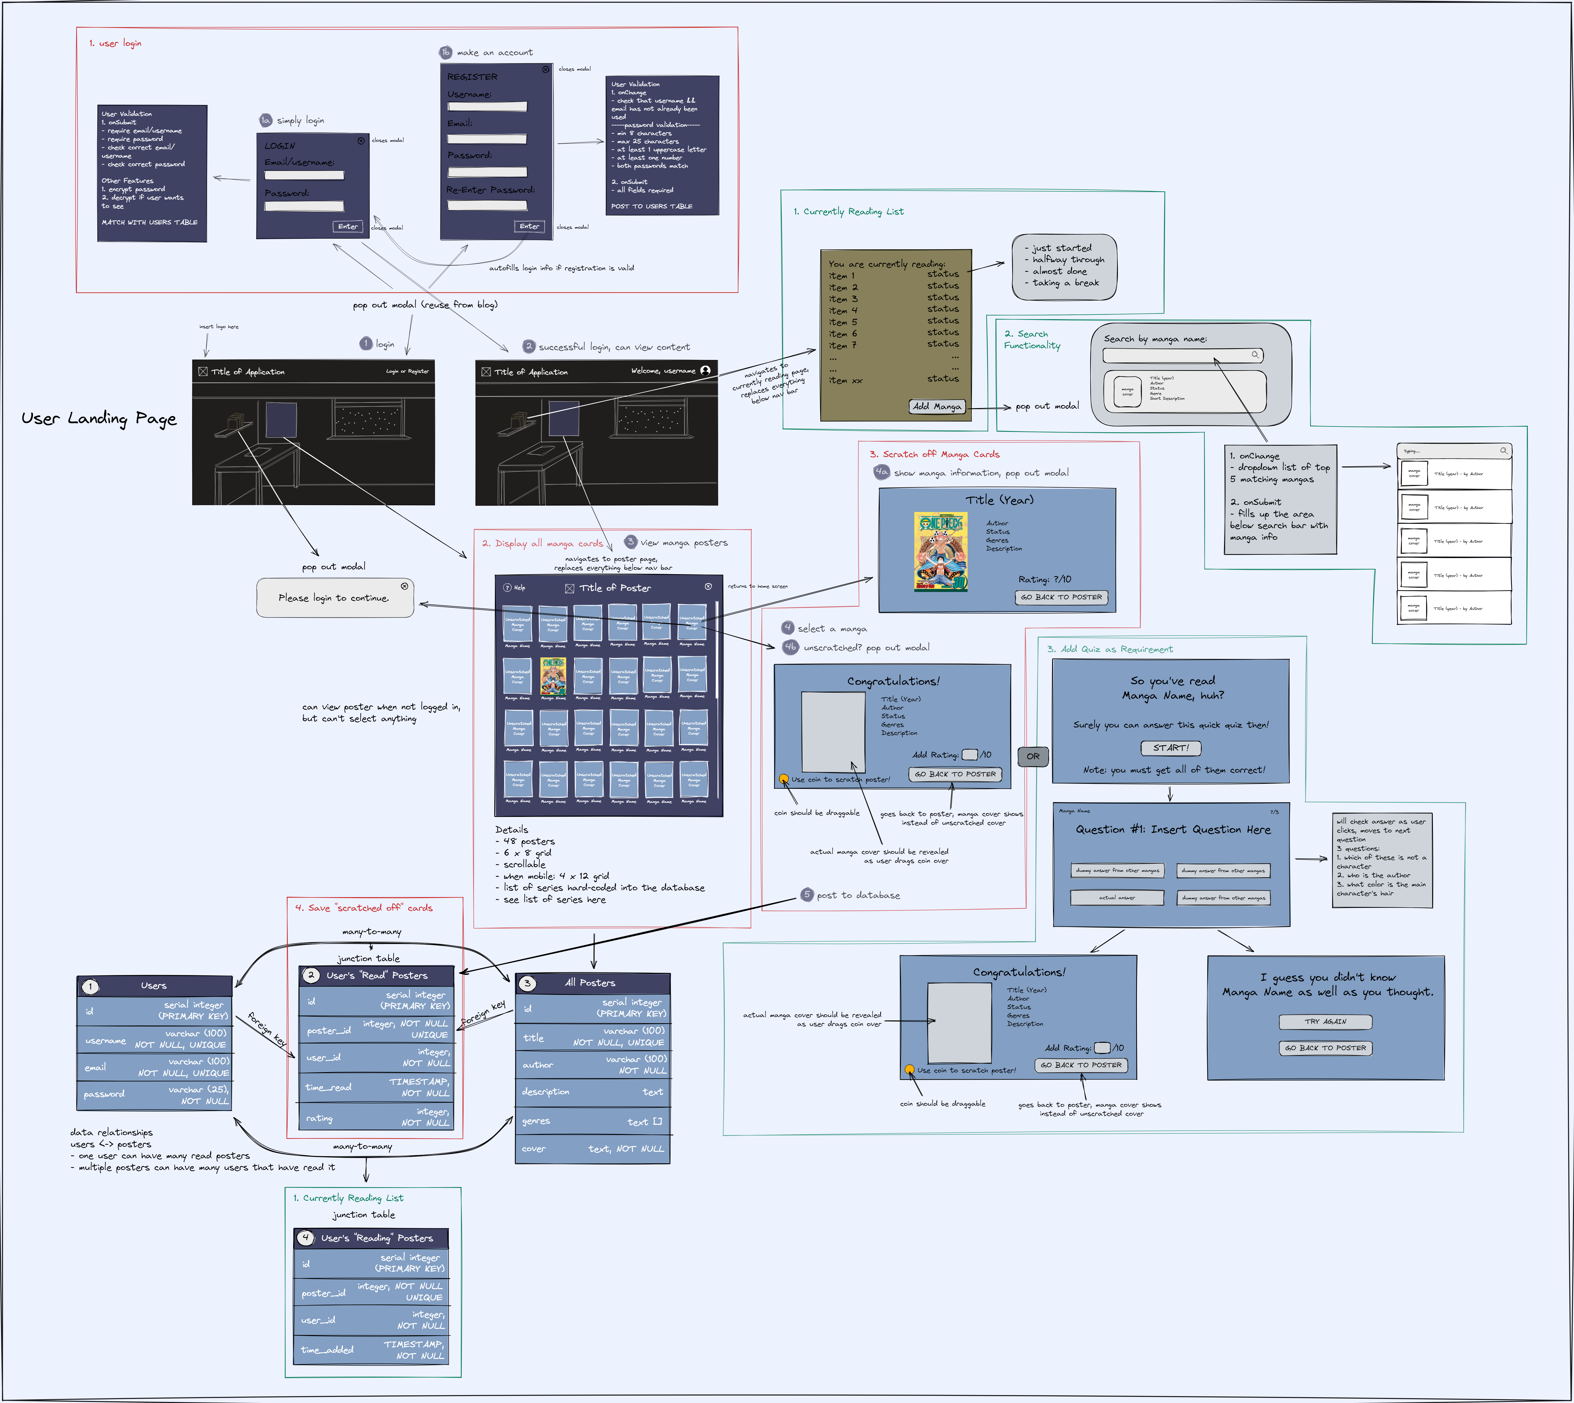Click the X icon in Title of Poster window
Viewport: 1574px width, 1403px height.
click(x=708, y=587)
